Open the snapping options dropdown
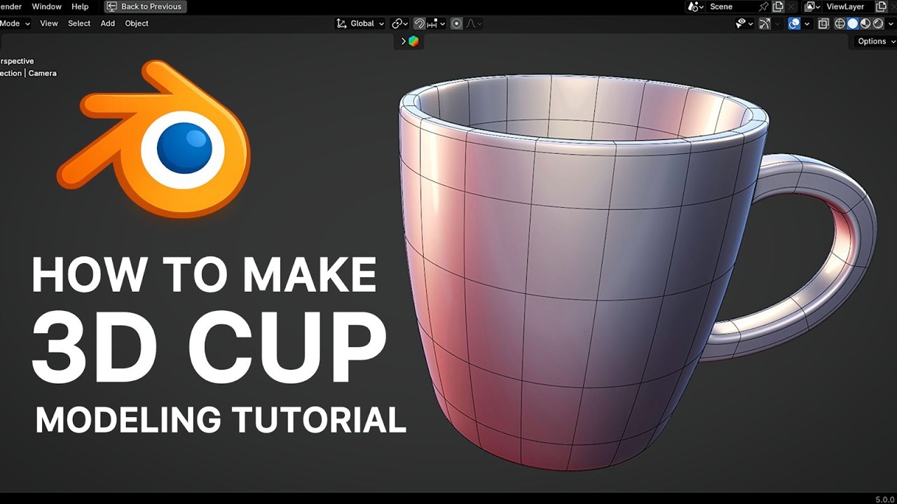Image resolution: width=897 pixels, height=504 pixels. coord(436,23)
